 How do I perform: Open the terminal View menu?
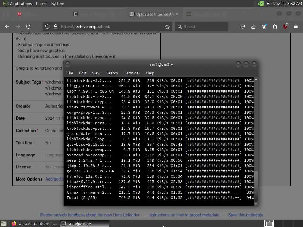pyautogui.click(x=96, y=73)
